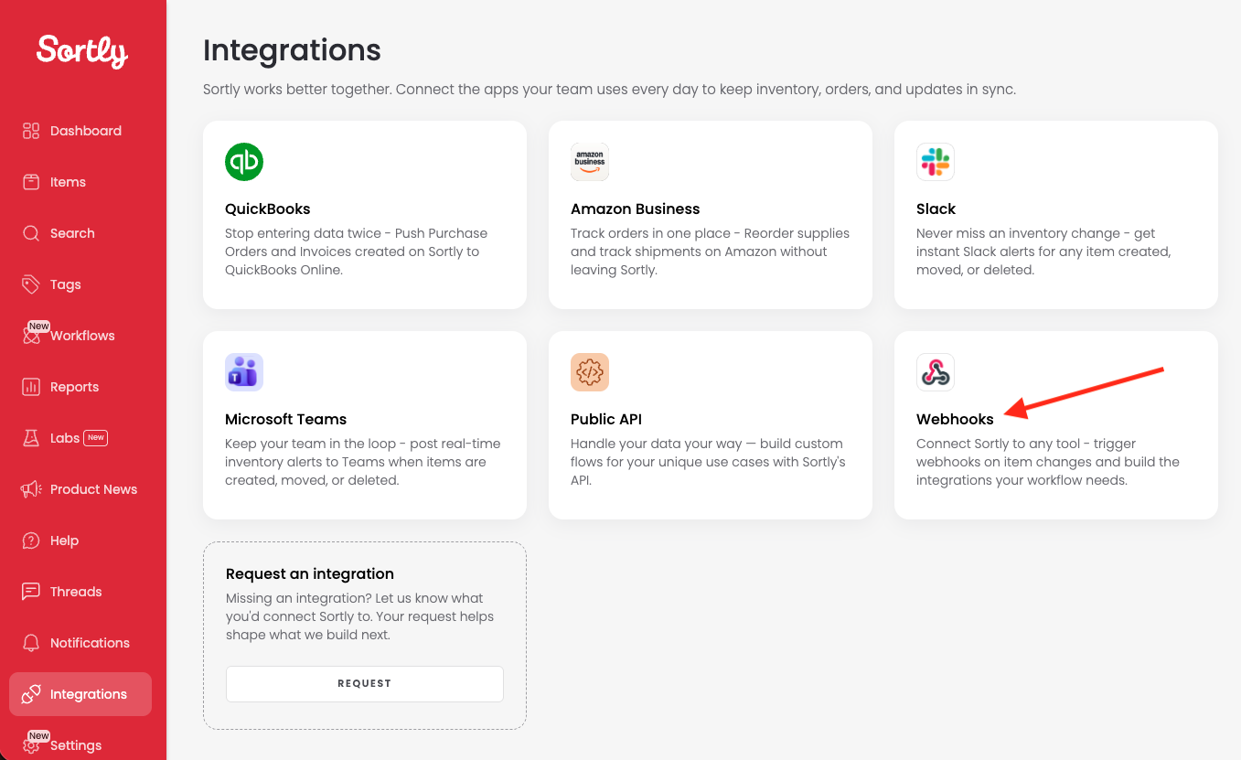Screen dimensions: 1241x760
Task: Click the Help question mark icon
Action: pos(31,541)
